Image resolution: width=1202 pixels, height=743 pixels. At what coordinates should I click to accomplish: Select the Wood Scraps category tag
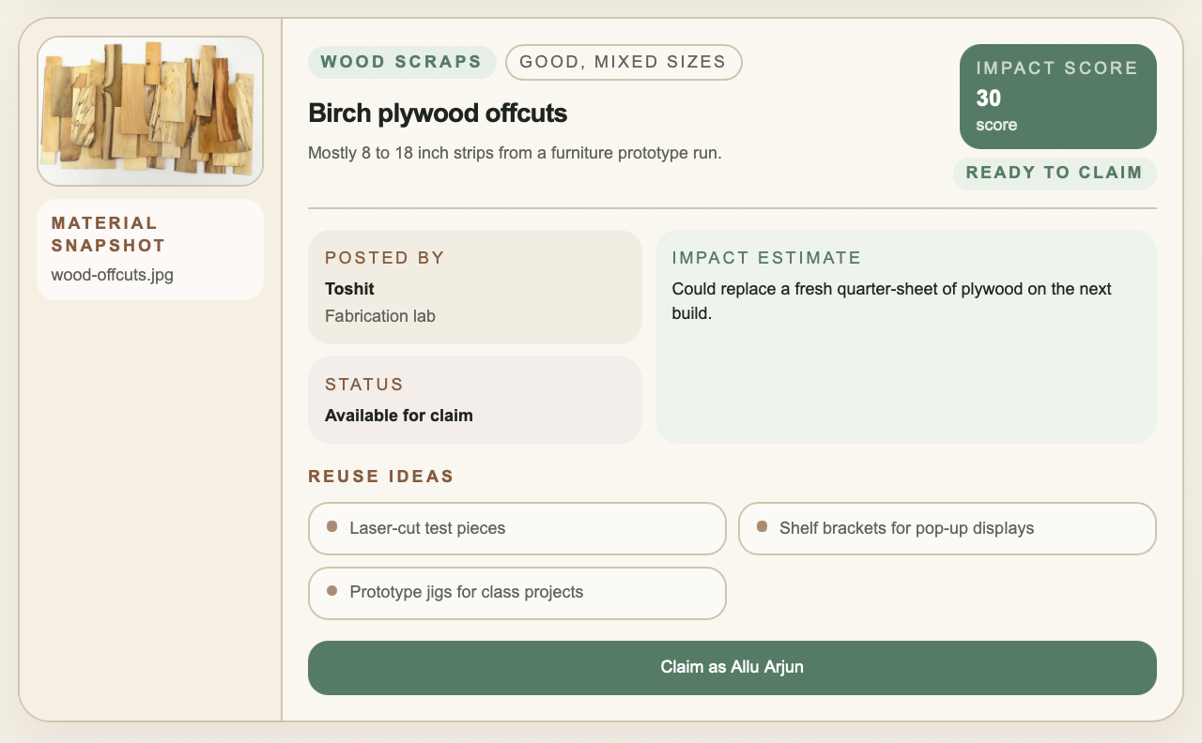pyautogui.click(x=401, y=62)
